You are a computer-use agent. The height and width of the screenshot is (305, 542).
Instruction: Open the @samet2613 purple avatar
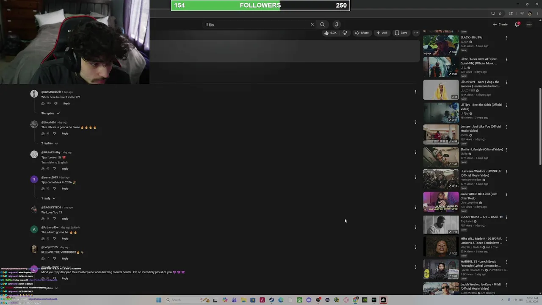click(34, 179)
